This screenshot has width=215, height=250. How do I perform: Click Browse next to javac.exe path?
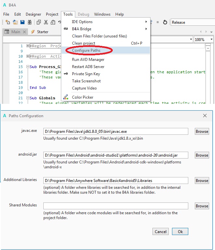pyautogui.click(x=202, y=131)
